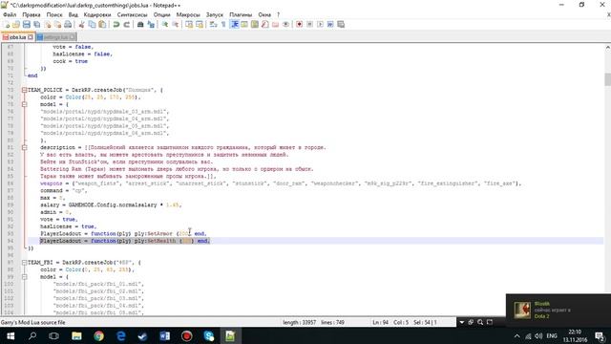This screenshot has width=611, height=344.
Task: Create a new file with toolbar New icon
Action: (x=7, y=25)
